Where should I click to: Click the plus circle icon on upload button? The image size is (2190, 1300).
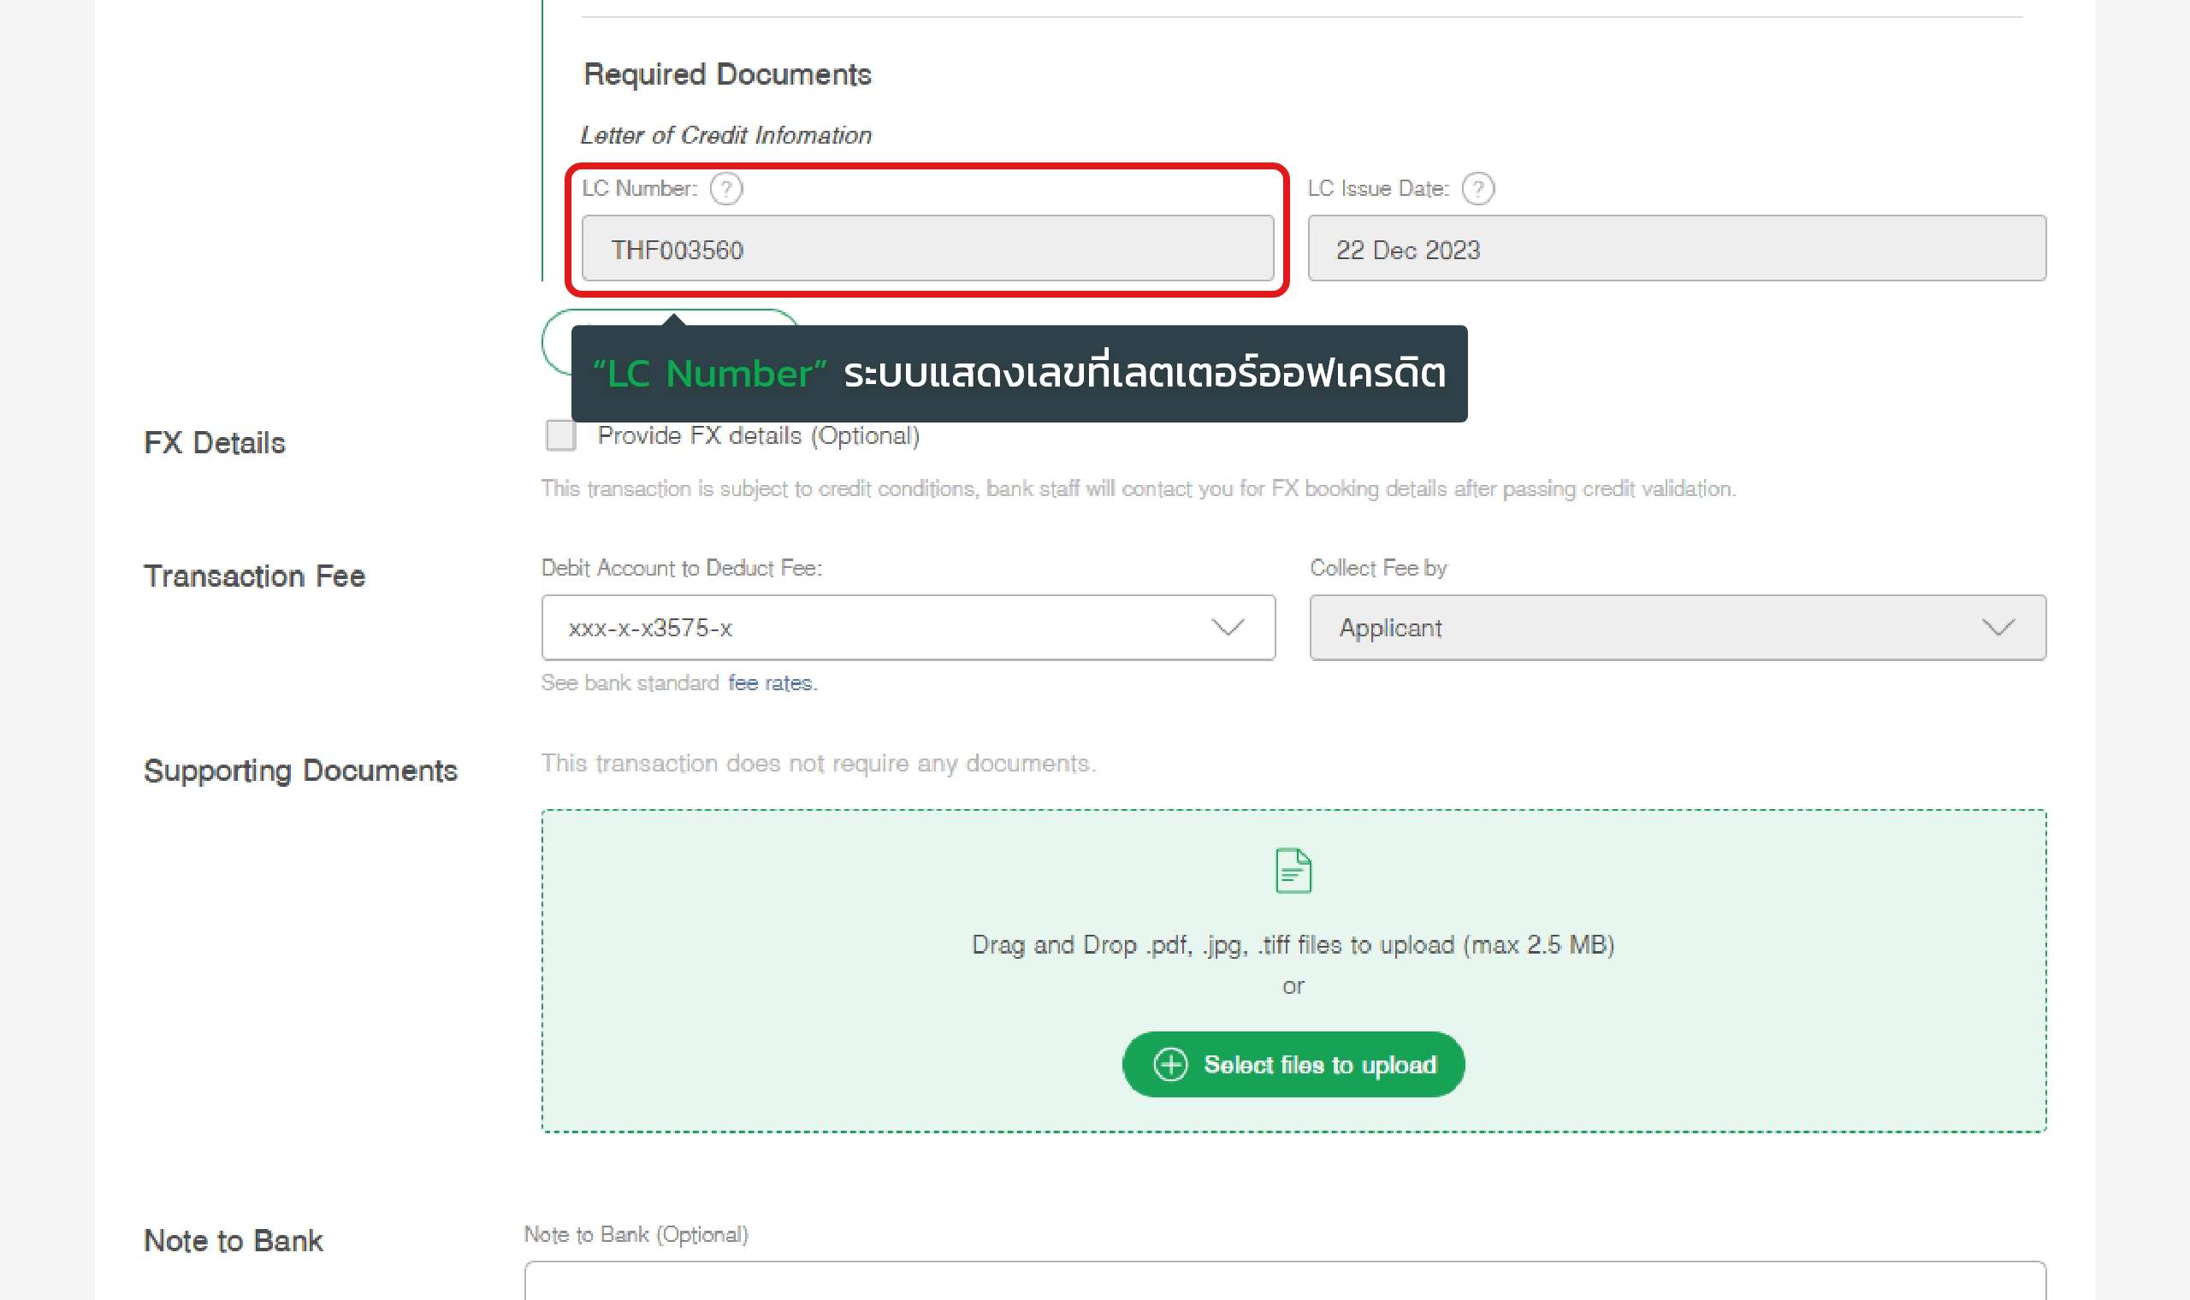point(1170,1064)
